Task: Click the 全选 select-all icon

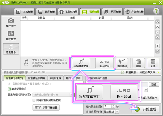Action: [x=153, y=63]
